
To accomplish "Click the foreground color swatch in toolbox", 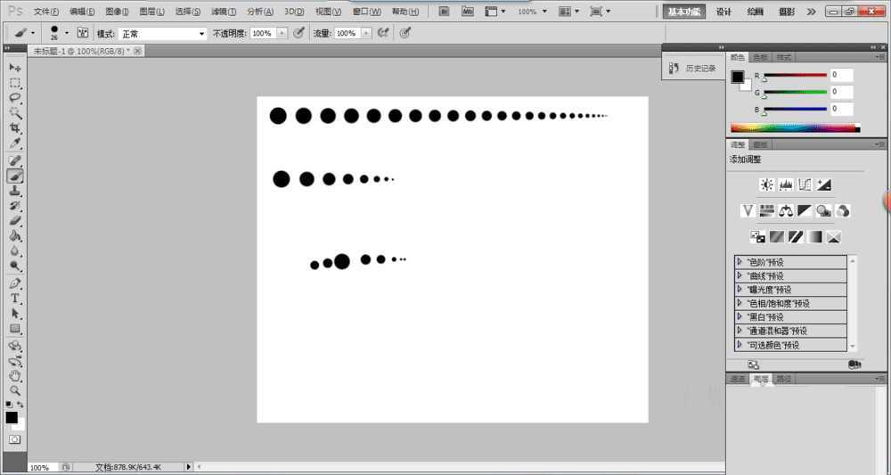I will (x=12, y=417).
